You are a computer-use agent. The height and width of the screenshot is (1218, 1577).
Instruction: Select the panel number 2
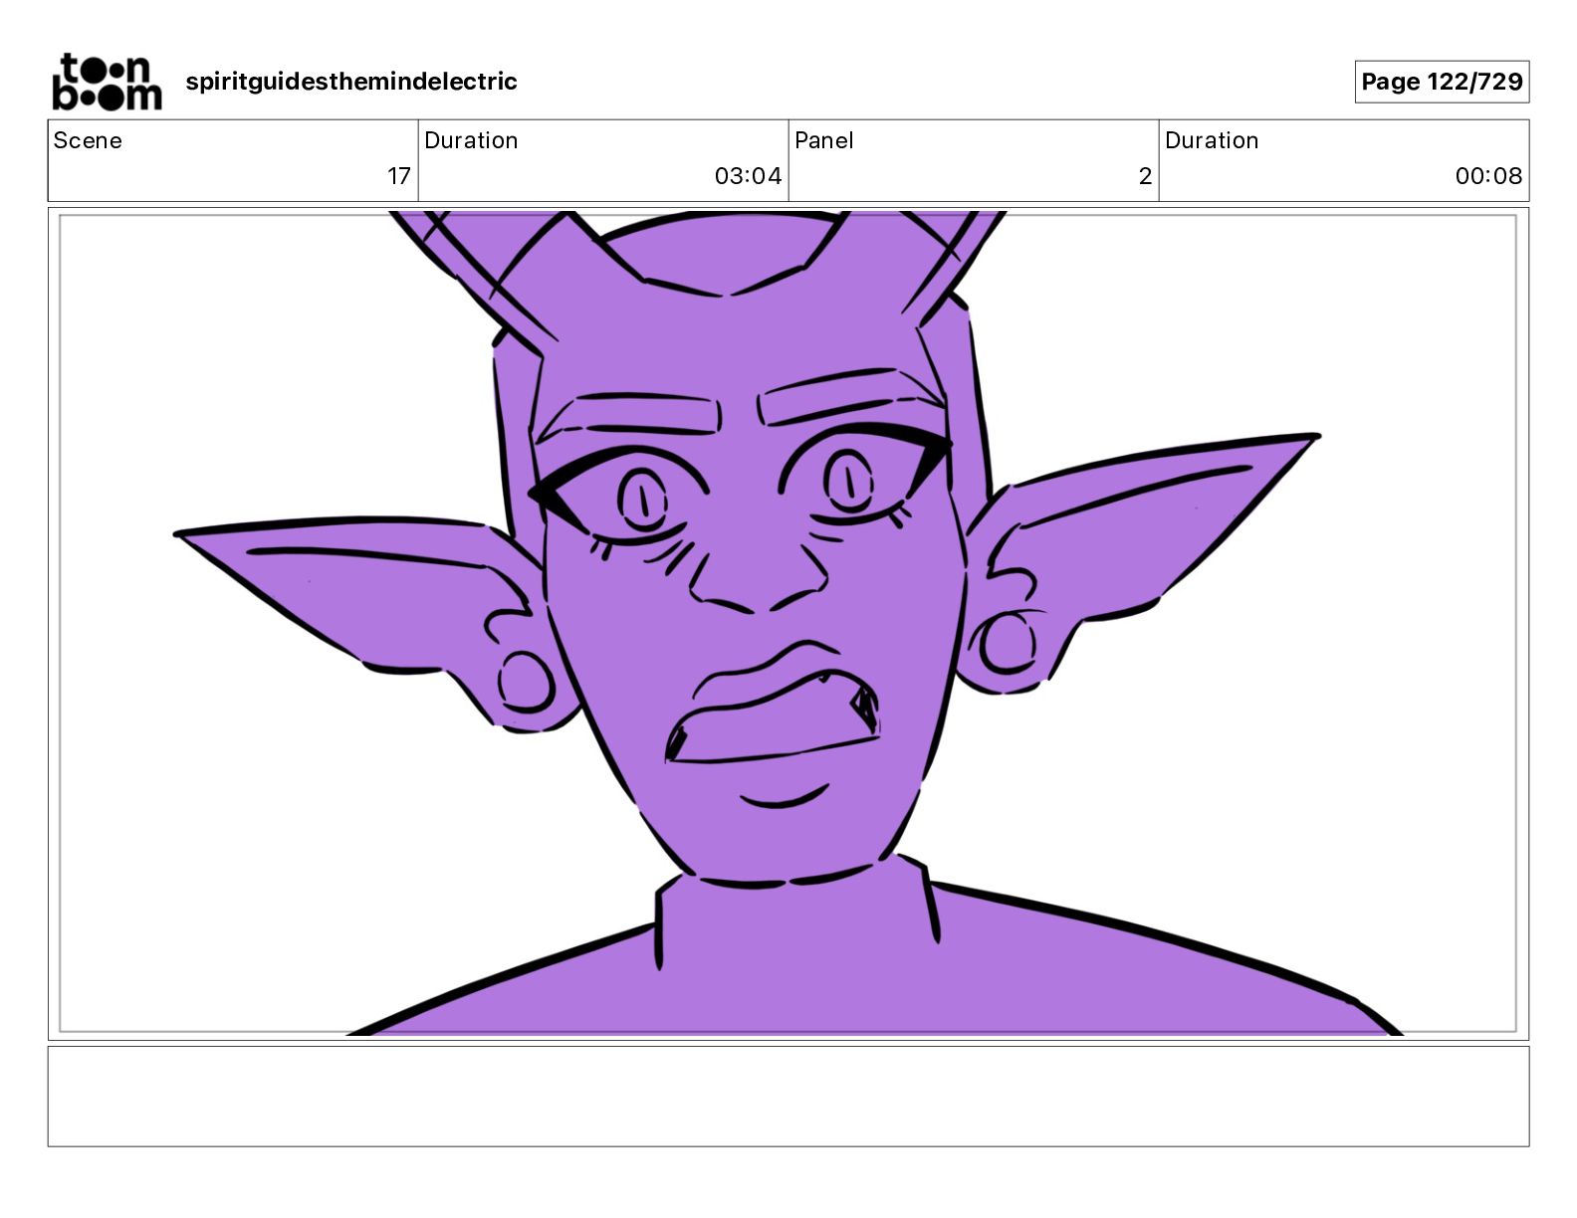pyautogui.click(x=1145, y=176)
